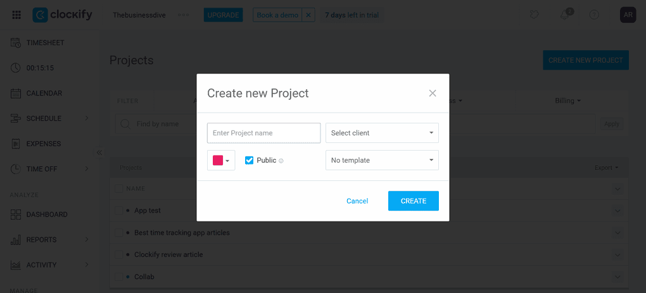Click the Apply filter button
Image resolution: width=646 pixels, height=293 pixels.
[611, 124]
